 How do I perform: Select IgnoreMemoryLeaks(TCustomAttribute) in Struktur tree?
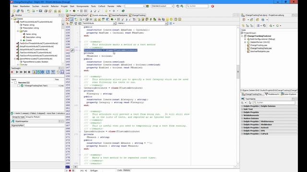tap(36, 59)
